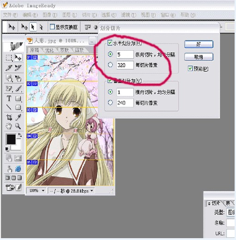236x240 pixels.
Task: Switch to standard screen mode
Action: coord(7,178)
